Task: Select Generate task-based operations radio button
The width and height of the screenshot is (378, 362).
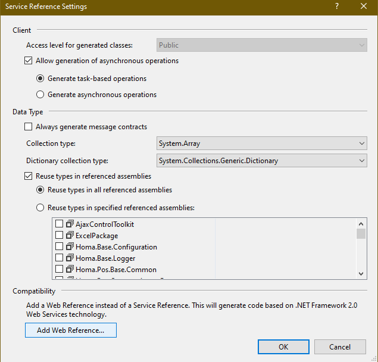Action: coord(40,79)
